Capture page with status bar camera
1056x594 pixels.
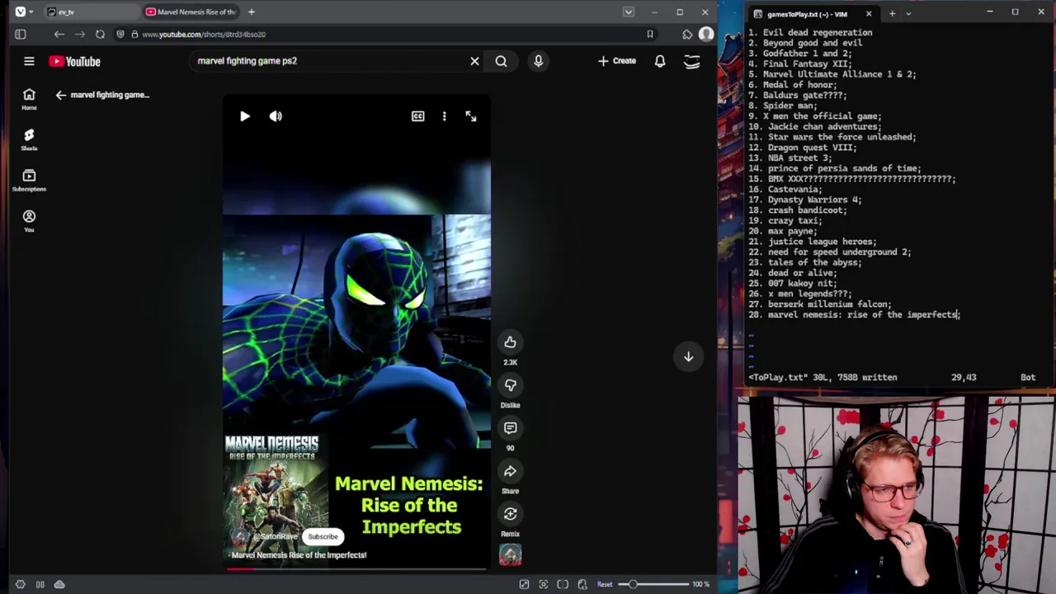tap(543, 584)
